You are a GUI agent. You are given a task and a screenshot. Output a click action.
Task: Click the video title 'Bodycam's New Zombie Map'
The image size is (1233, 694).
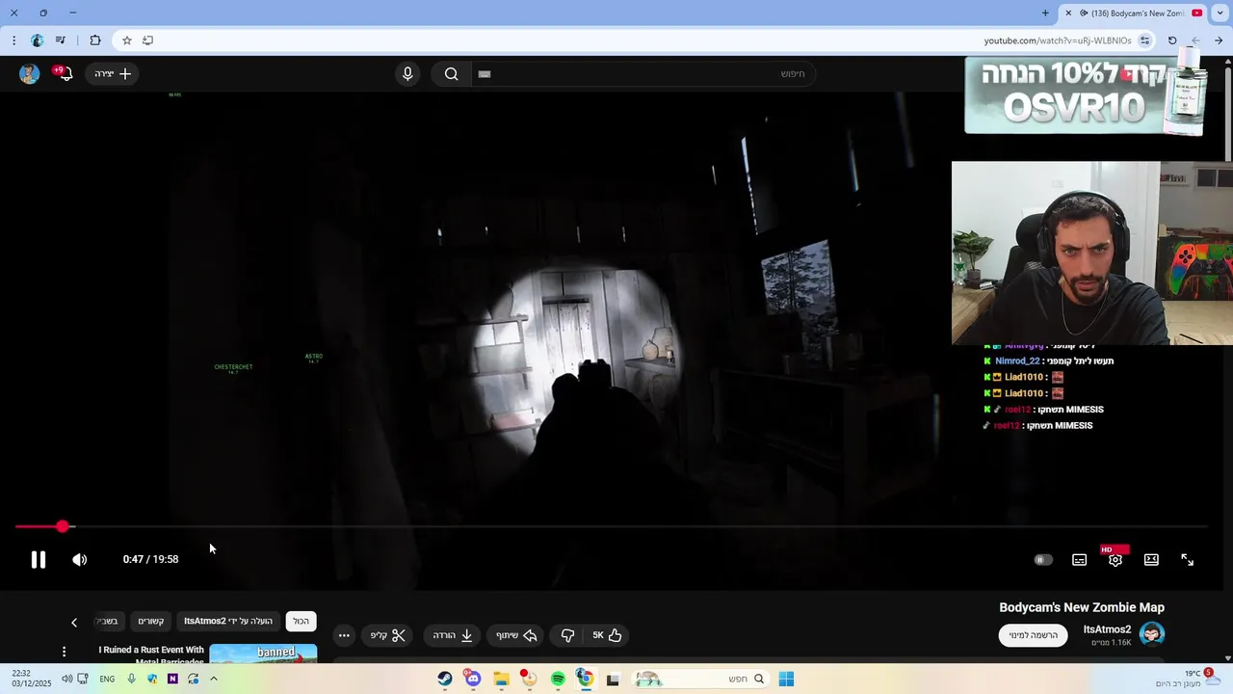[1082, 607]
